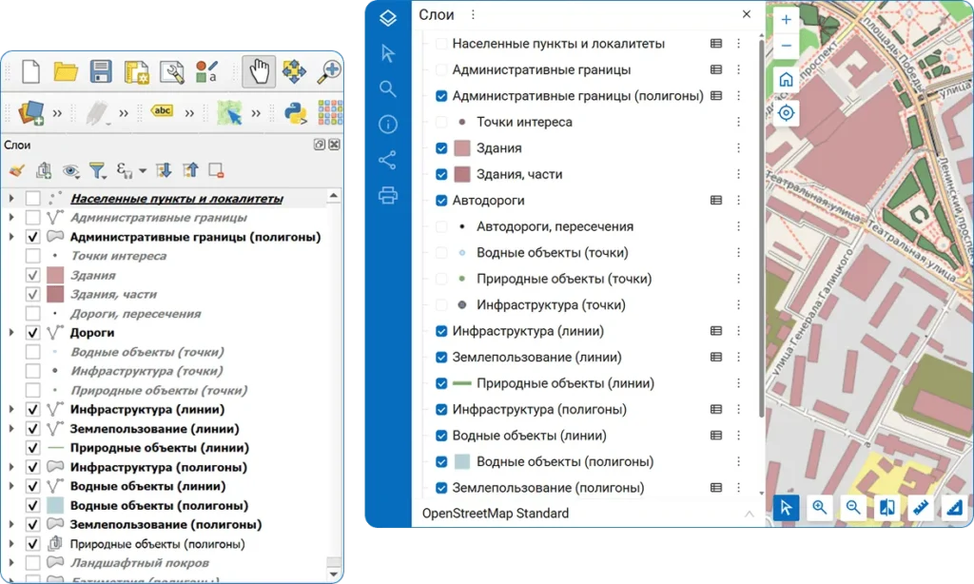Expand Административные границы (полигоны) tree node in QGIS

pos(11,237)
